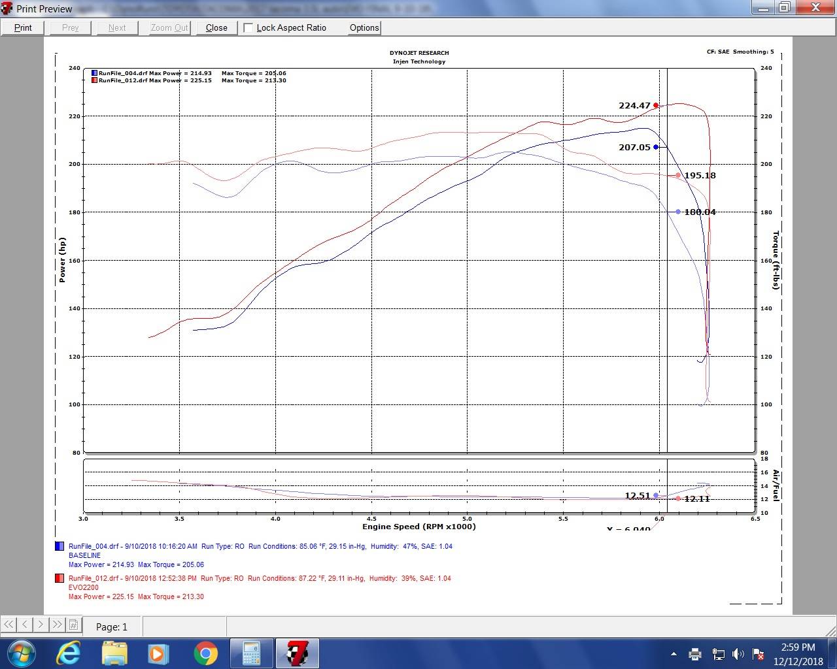Open the Options button
Screen dimensions: 837x669
(364, 27)
